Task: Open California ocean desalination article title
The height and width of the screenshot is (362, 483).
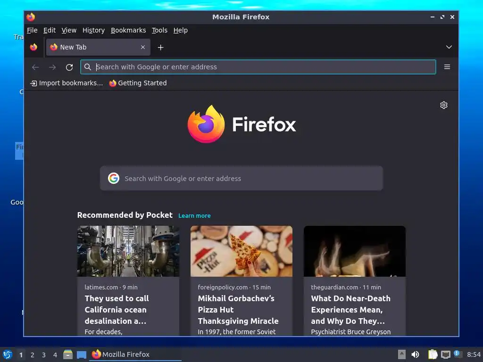Action: pyautogui.click(x=117, y=310)
